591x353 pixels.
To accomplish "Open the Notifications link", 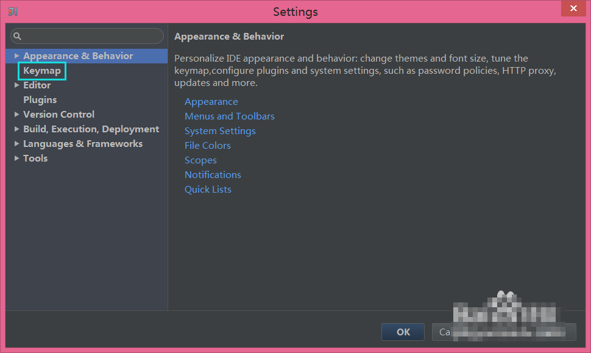I will [x=213, y=175].
